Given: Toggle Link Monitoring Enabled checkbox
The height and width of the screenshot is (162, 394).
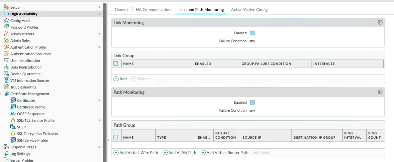Looking at the screenshot, I should 252,33.
